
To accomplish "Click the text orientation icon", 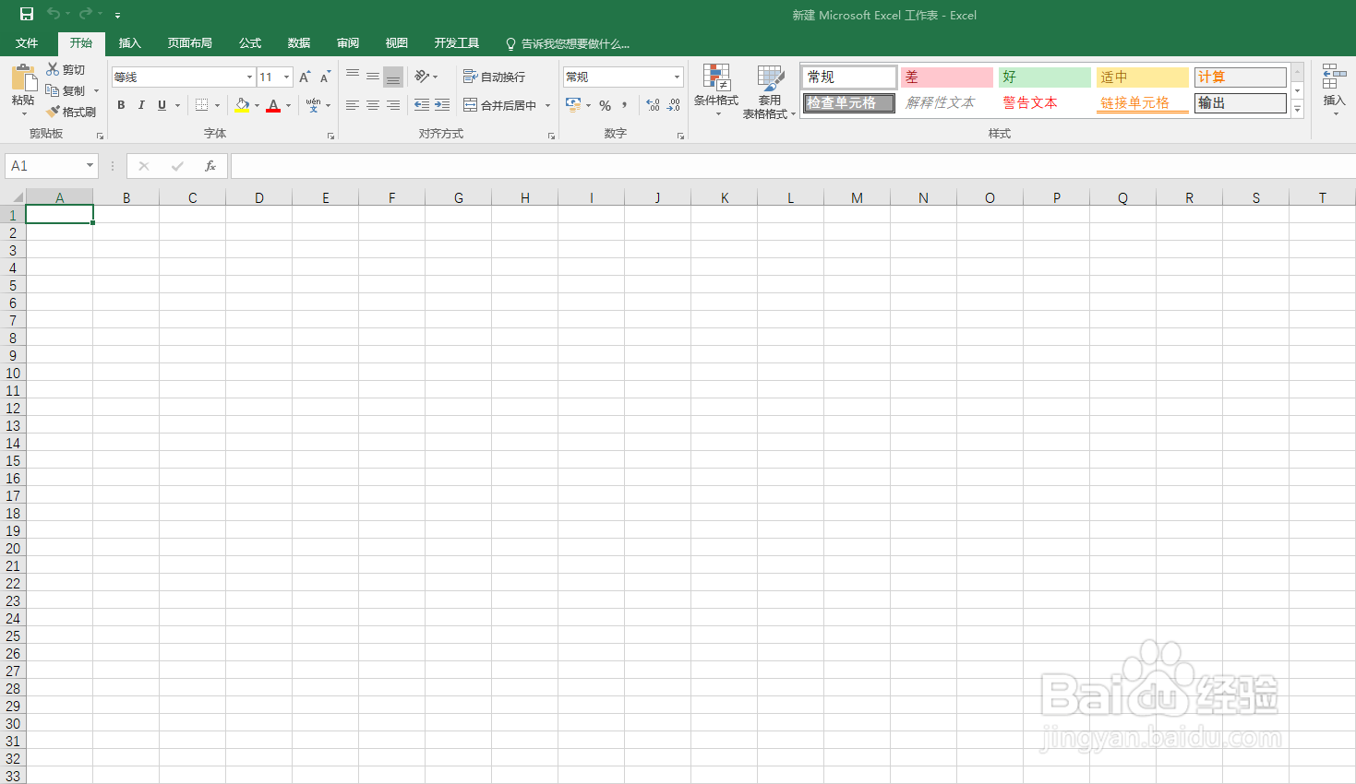I will (422, 77).
